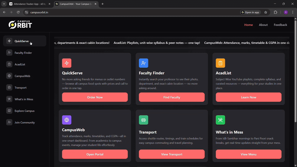Click the Open in app button
The image size is (297, 167).
(250, 12)
